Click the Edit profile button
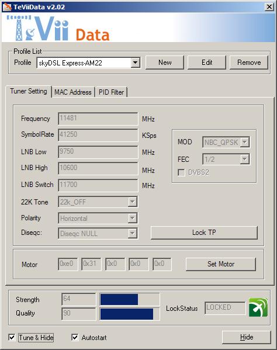 click(x=207, y=63)
